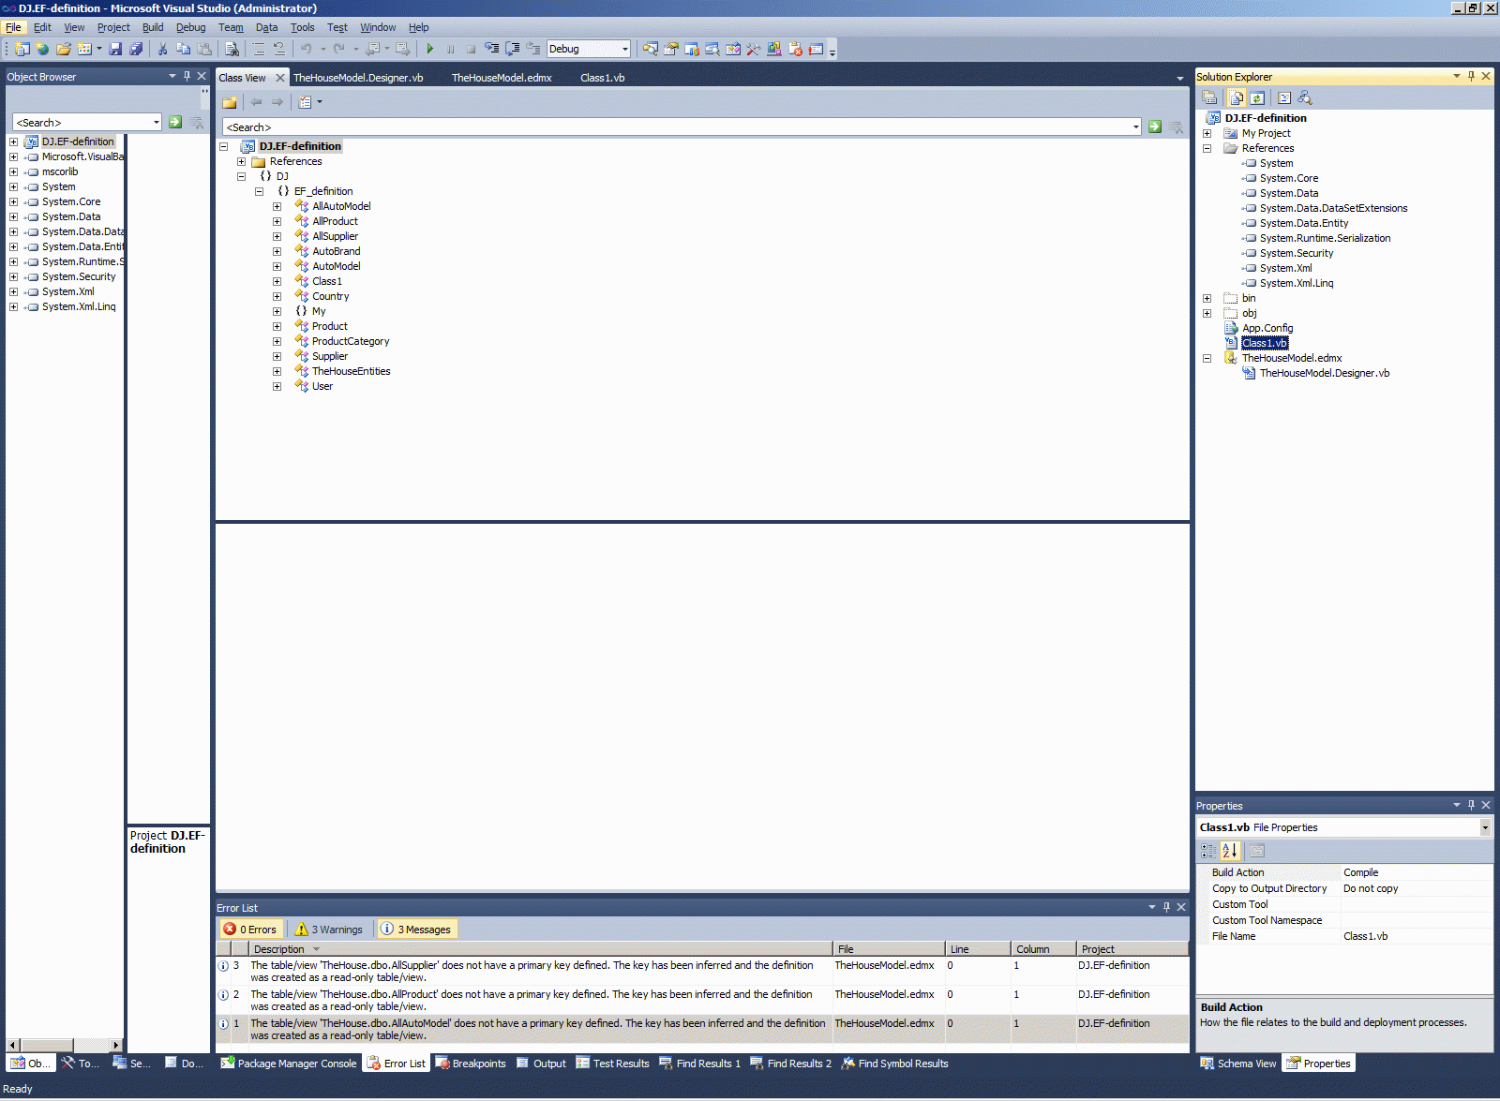This screenshot has width=1500, height=1101.
Task: Sort Error List by File column
Action: (889, 949)
